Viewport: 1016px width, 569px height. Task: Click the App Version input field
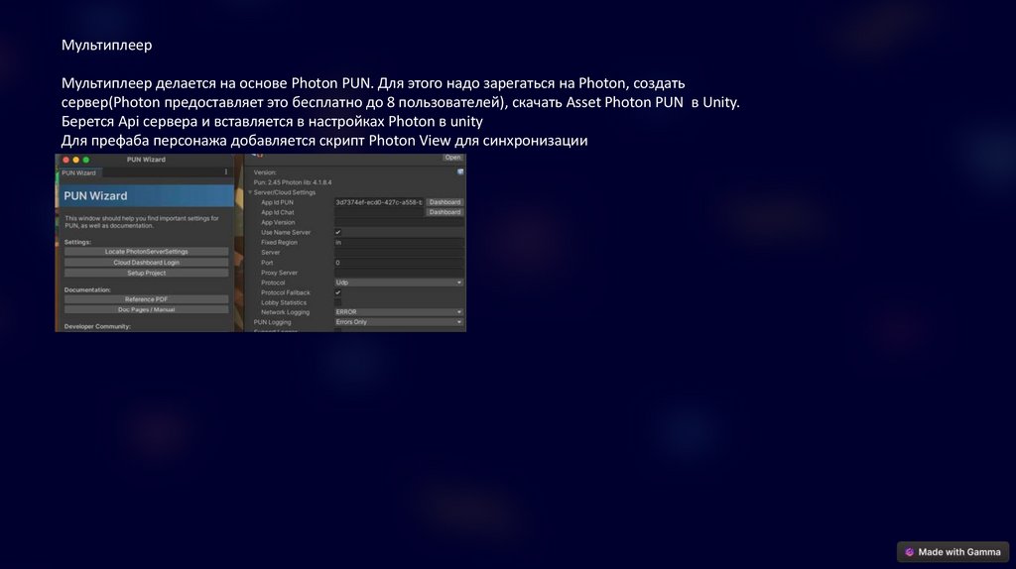point(399,222)
